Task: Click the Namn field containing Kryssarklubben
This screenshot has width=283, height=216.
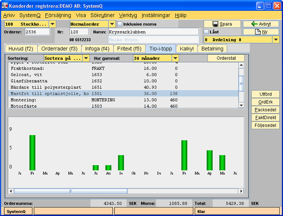Action: point(154,32)
